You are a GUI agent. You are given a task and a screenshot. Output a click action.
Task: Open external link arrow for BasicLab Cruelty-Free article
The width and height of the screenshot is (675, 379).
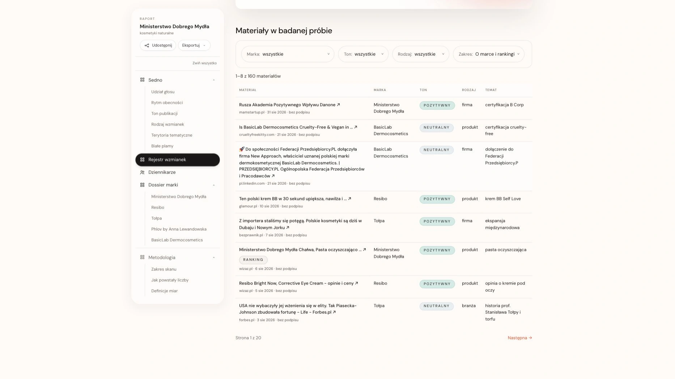tap(356, 127)
